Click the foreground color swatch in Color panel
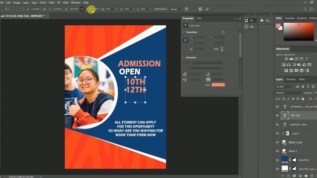This screenshot has width=317, height=178. click(x=278, y=26)
